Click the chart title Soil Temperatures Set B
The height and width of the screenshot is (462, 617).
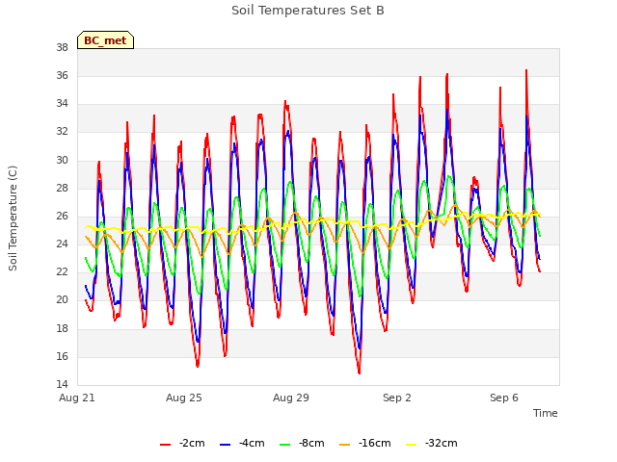[x=308, y=11]
